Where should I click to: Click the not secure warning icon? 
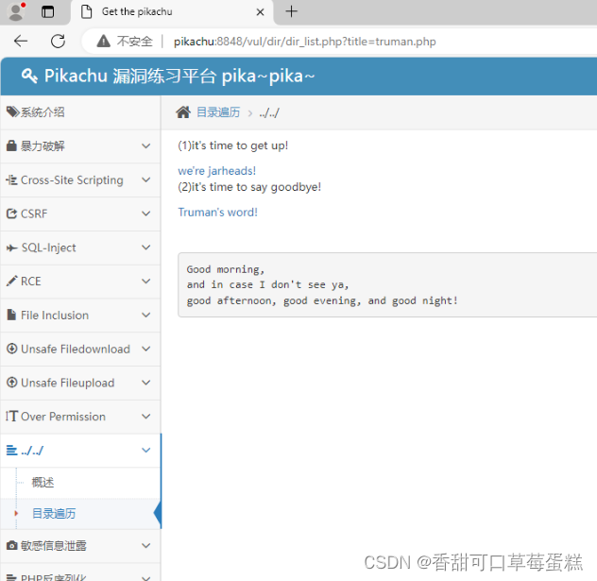103,41
